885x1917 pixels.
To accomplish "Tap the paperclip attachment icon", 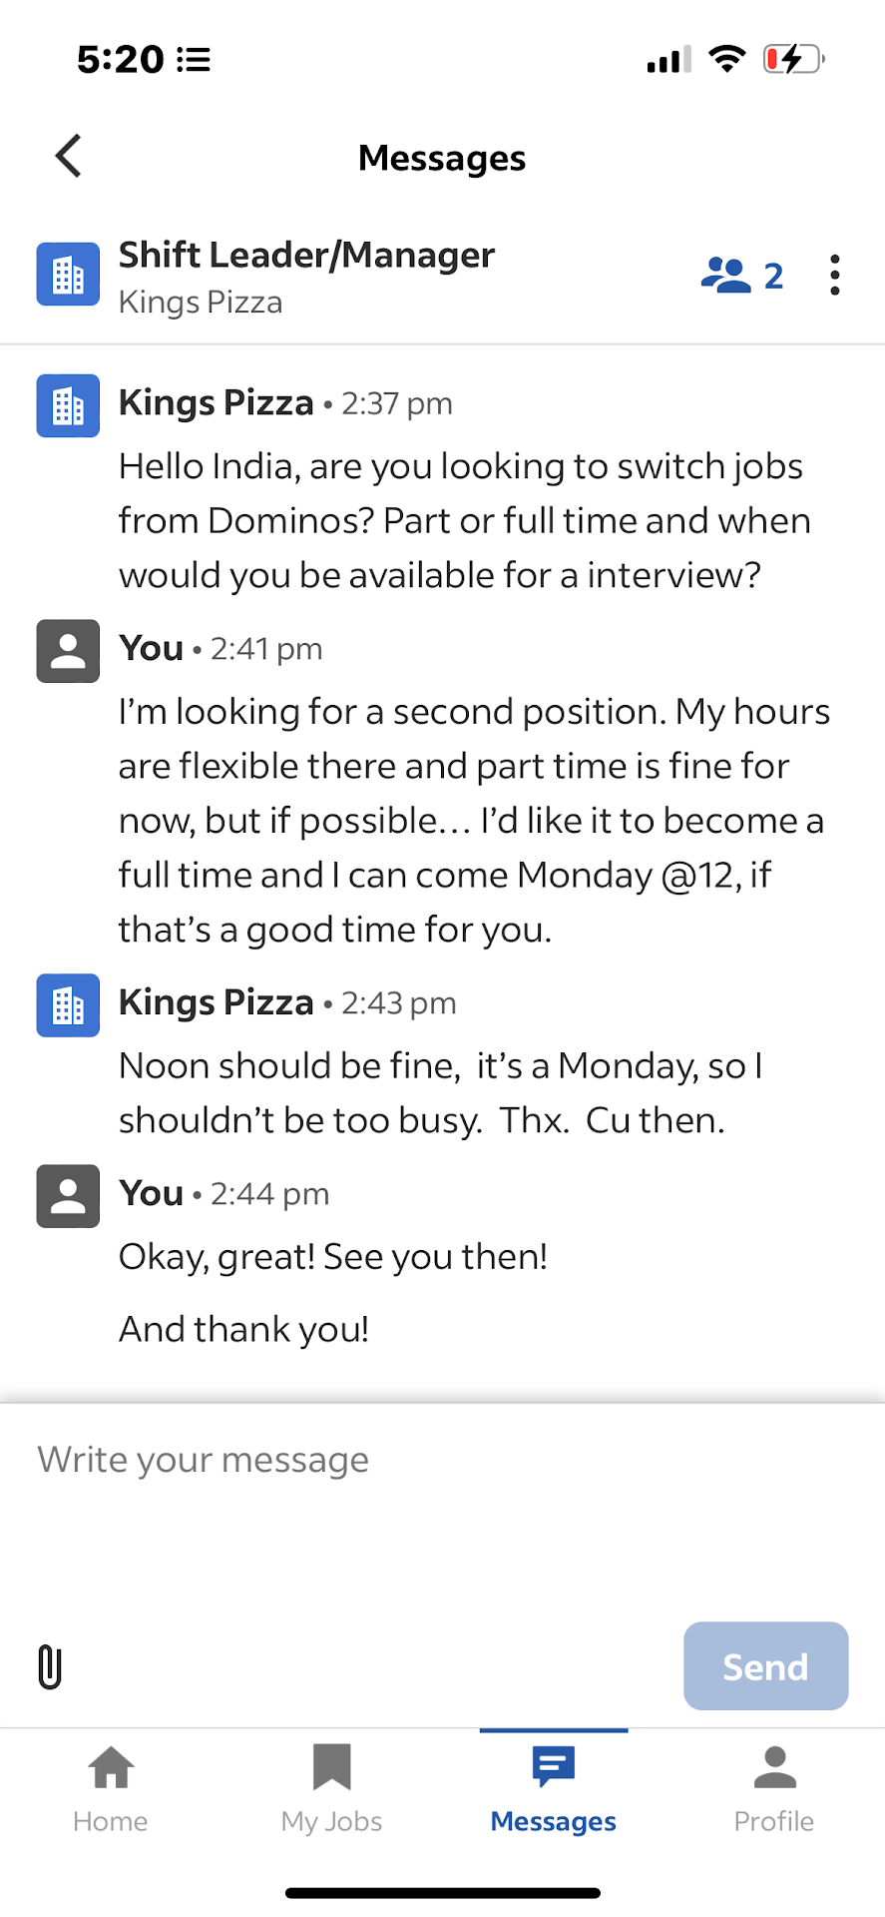I will [x=50, y=1666].
